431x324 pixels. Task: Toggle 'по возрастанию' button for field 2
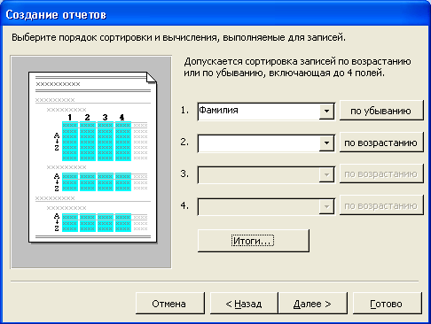381,143
